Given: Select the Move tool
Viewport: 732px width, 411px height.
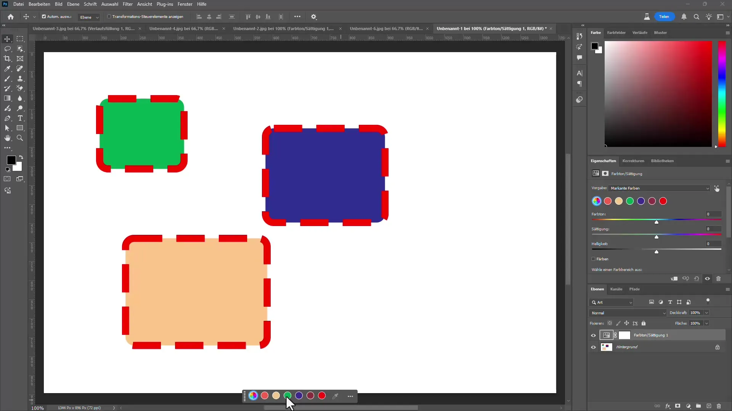Looking at the screenshot, I should (7, 39).
